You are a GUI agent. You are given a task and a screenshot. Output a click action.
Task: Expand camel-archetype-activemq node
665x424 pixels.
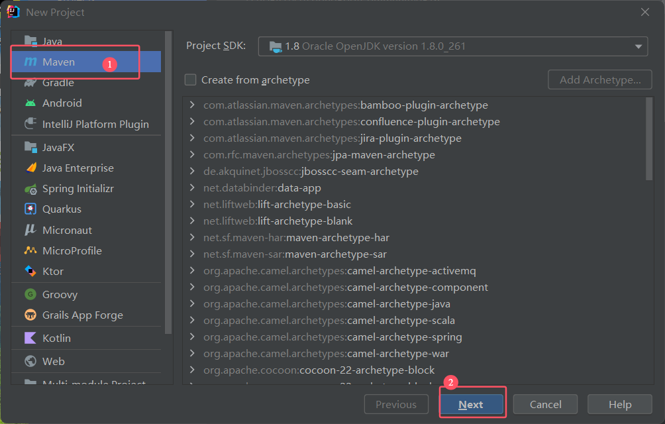coord(192,270)
